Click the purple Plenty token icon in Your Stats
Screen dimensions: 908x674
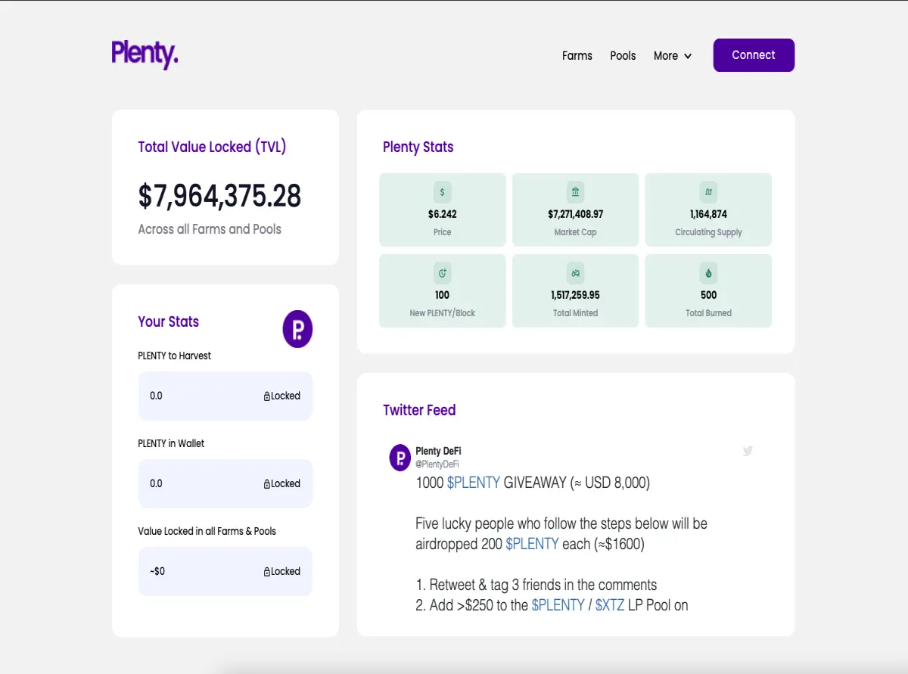click(297, 329)
